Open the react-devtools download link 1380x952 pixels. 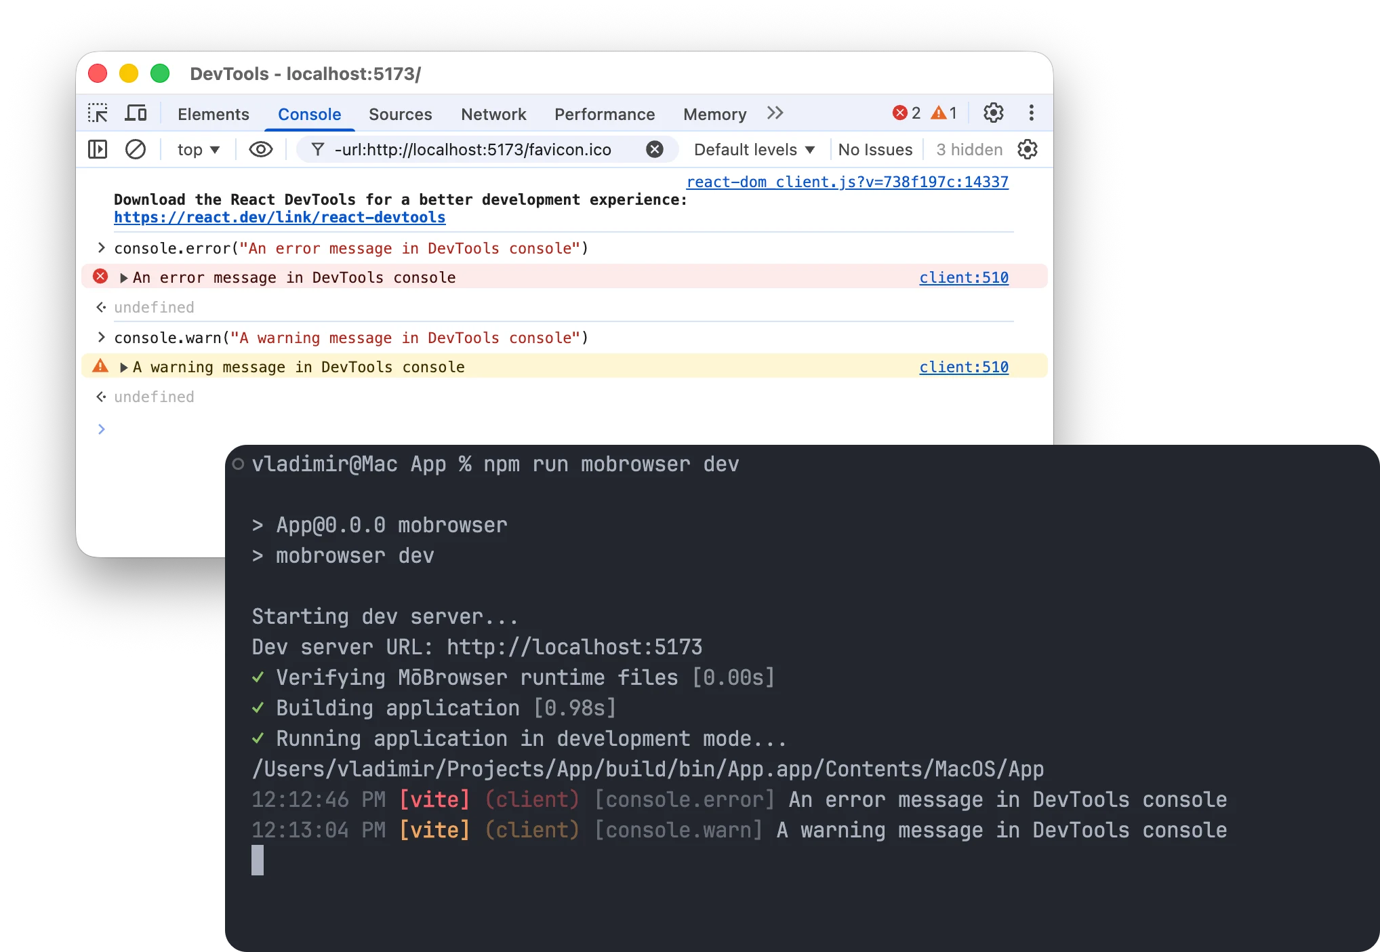pyautogui.click(x=279, y=217)
